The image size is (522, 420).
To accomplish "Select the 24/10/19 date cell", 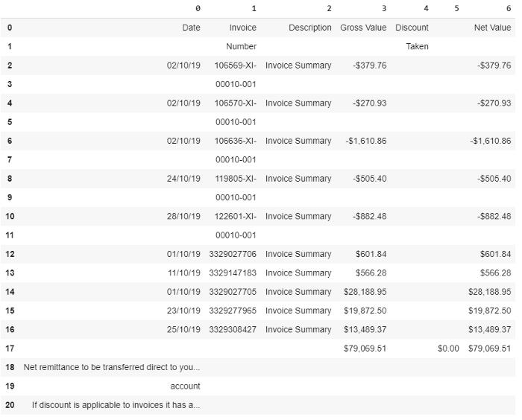I will coord(183,179).
